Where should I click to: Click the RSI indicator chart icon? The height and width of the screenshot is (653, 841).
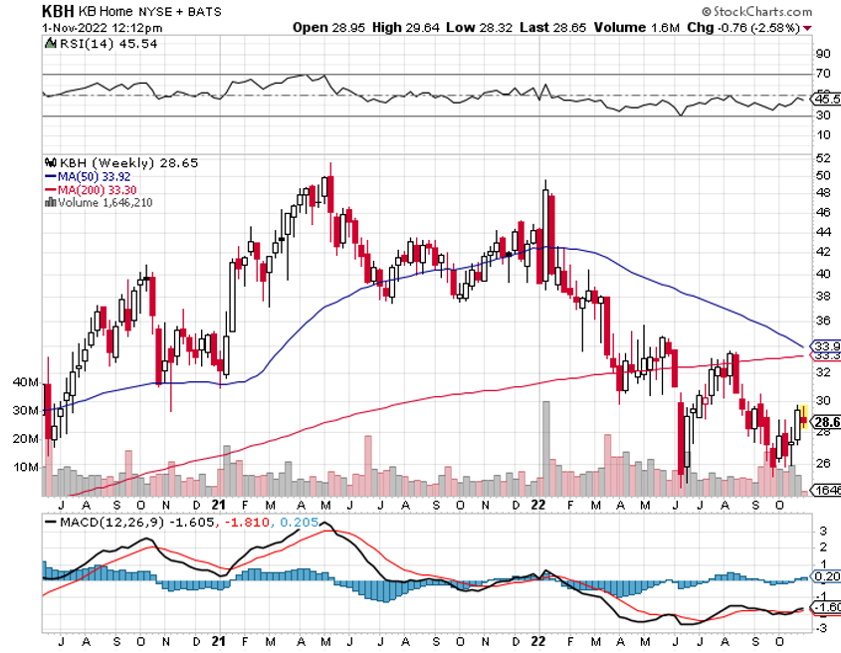click(51, 44)
